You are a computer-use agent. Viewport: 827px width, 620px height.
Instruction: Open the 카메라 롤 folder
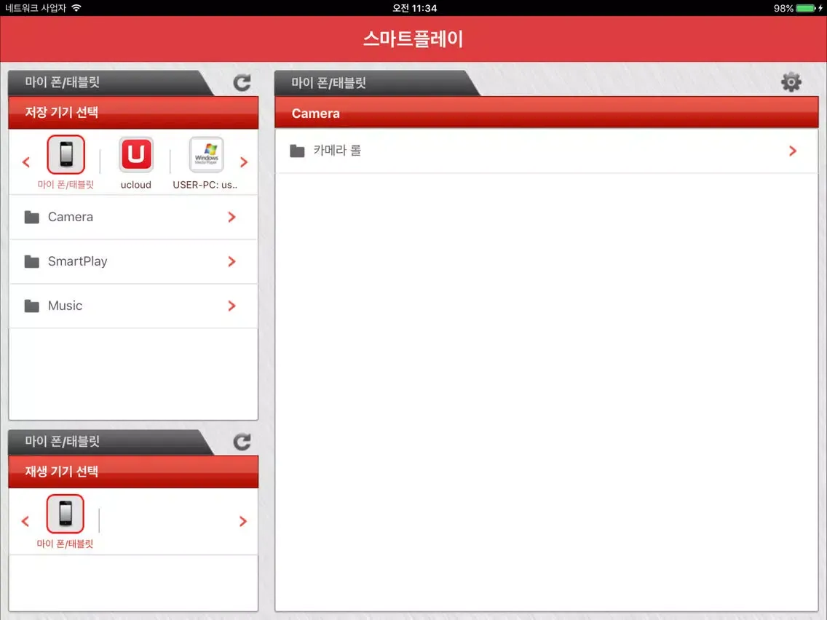click(547, 151)
